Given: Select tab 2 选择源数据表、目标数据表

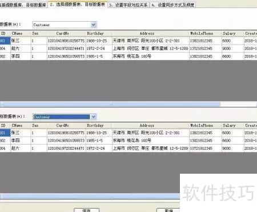Looking at the screenshot, I should point(78,4).
